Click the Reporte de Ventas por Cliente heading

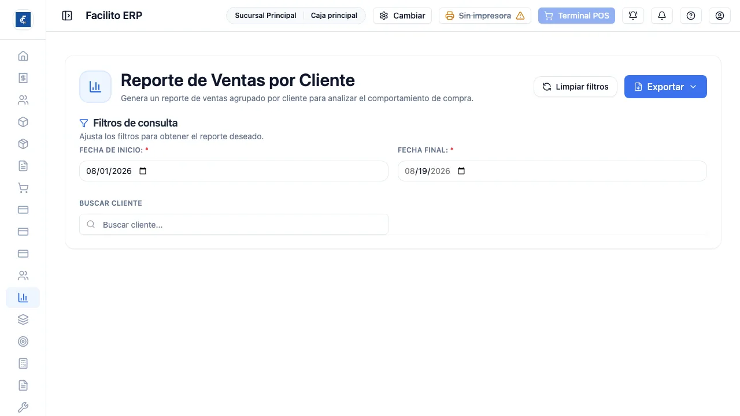pos(238,80)
